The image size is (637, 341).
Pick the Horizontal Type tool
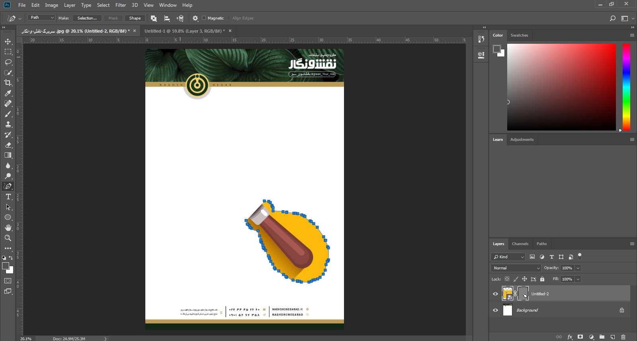8,197
